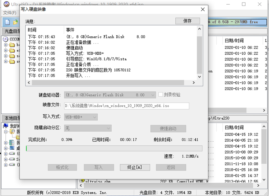This screenshot has height=196, width=269.
Task: Click status bar text '光盘目录: 4 文件, 1954 KB'
Action: [x=165, y=193]
